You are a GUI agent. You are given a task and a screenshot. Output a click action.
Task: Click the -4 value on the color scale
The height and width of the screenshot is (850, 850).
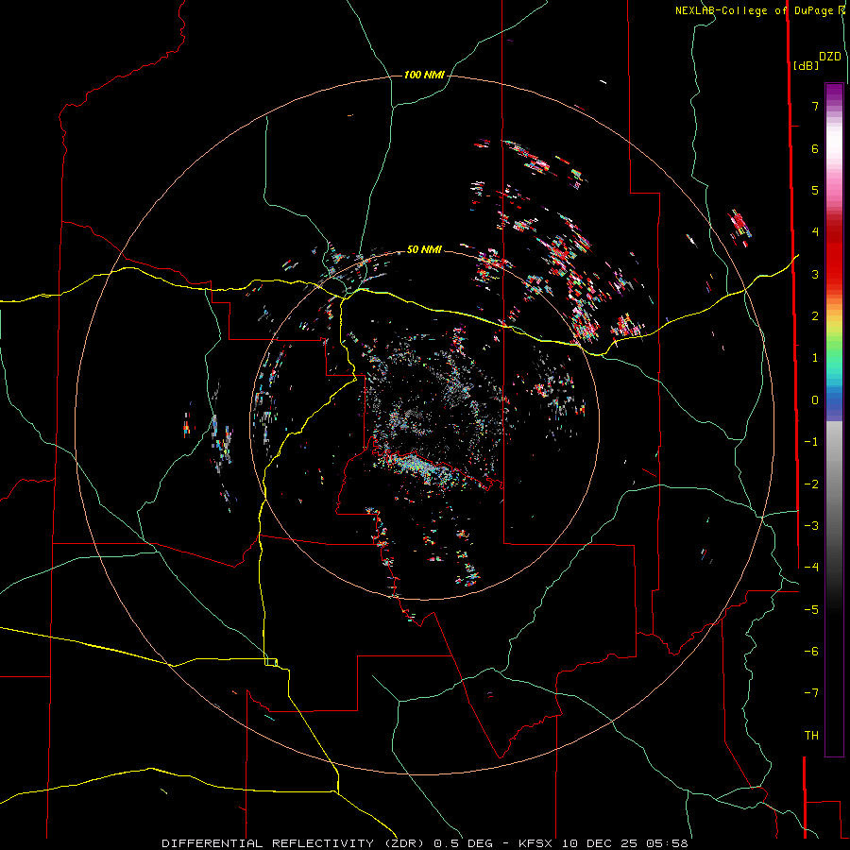coord(811,568)
